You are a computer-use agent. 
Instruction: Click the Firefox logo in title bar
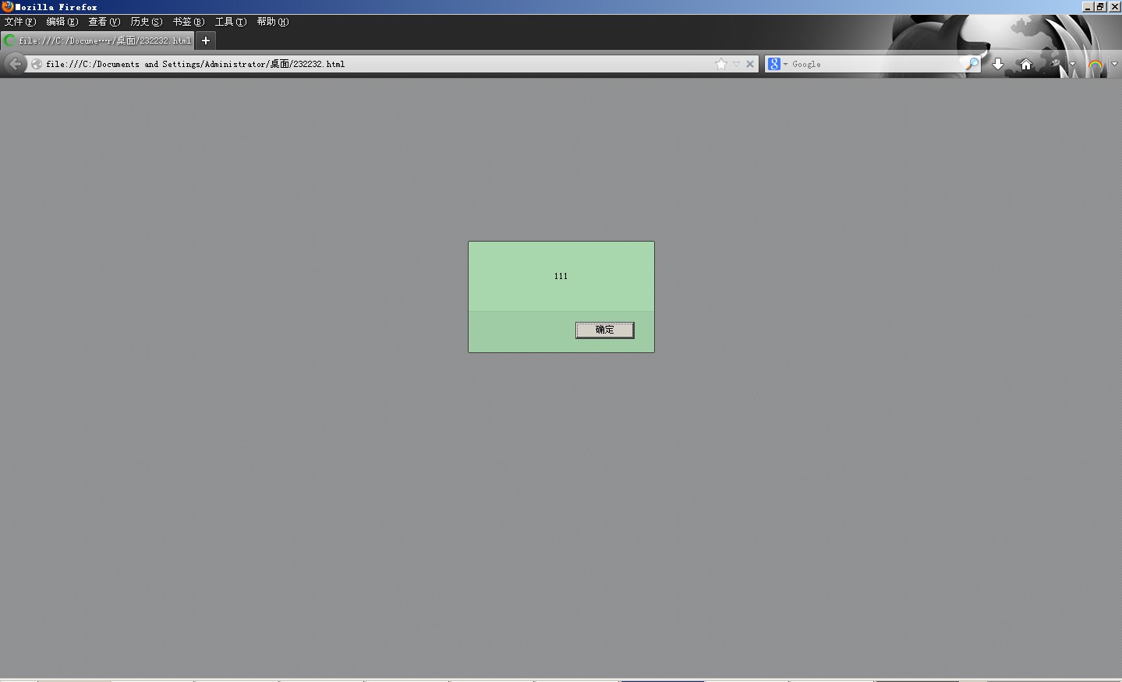(x=7, y=6)
